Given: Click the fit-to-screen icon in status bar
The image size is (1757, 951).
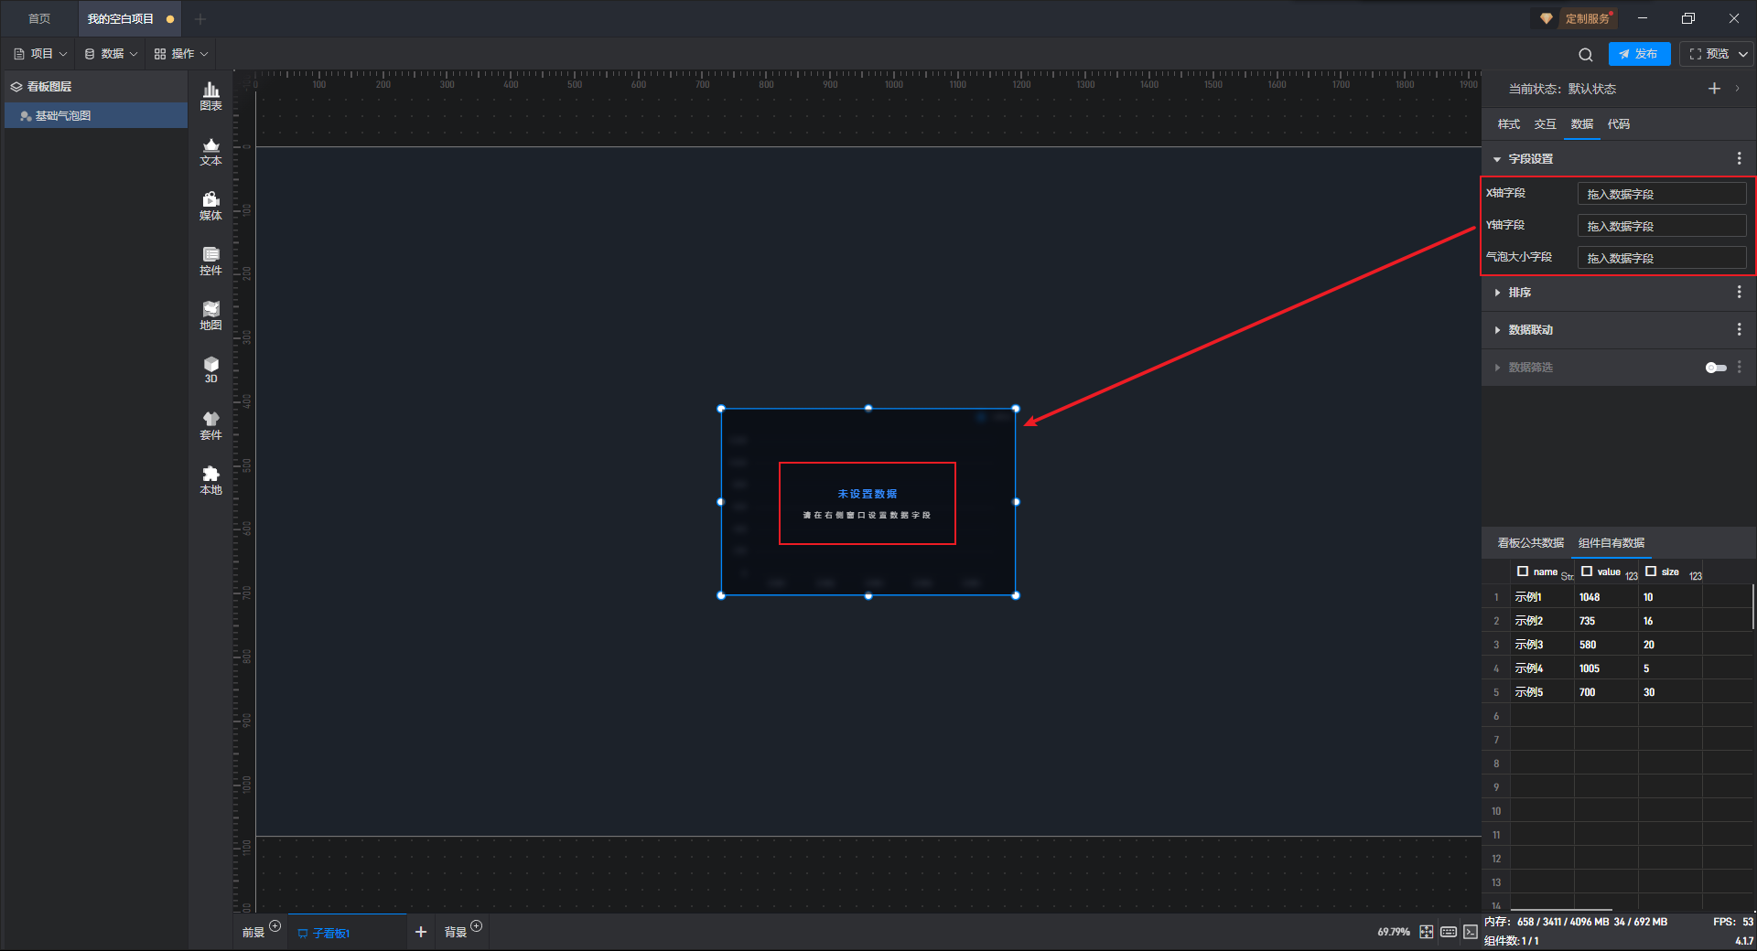Looking at the screenshot, I should [x=1426, y=932].
